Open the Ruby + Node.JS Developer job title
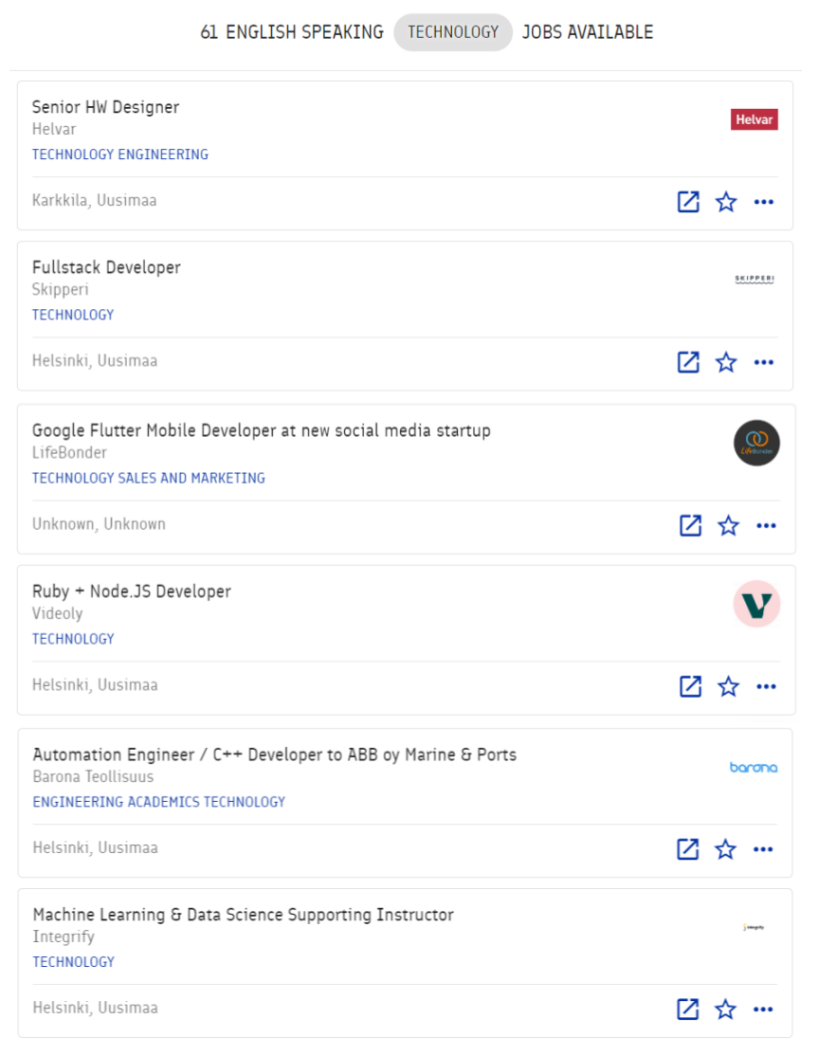The width and height of the screenshot is (818, 1055). [132, 591]
